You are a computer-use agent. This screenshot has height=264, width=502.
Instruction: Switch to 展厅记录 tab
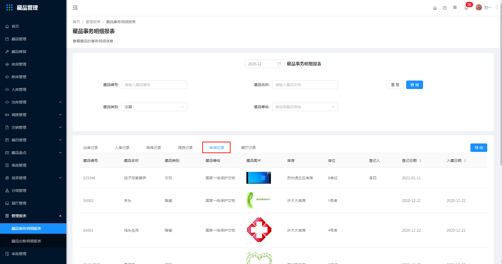[248, 148]
